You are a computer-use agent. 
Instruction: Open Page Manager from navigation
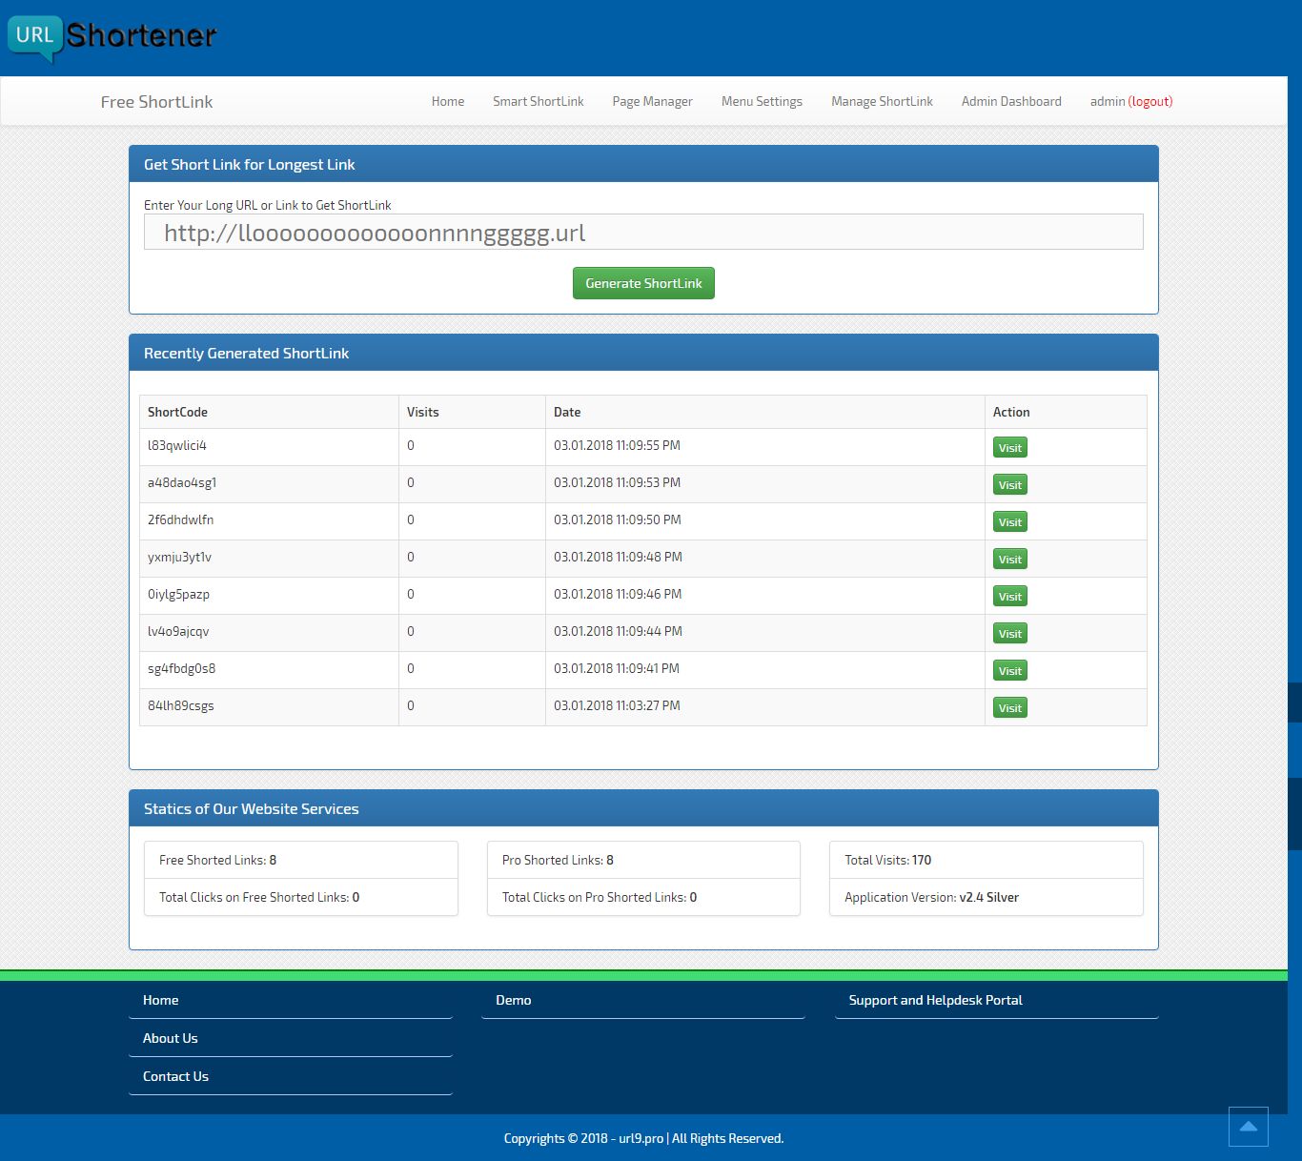pos(652,101)
